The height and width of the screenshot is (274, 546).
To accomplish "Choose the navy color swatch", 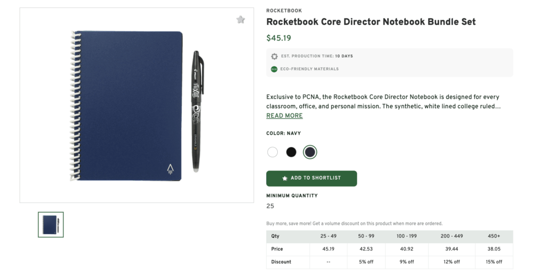I will (310, 152).
